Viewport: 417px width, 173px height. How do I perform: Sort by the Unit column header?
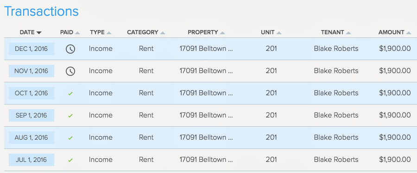[x=271, y=32]
